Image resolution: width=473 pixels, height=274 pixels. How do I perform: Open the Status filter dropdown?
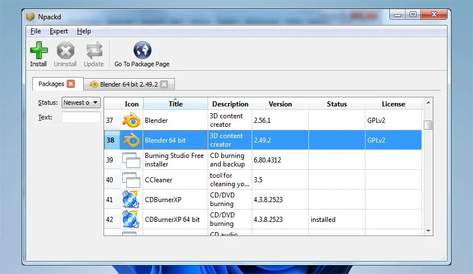pos(81,102)
